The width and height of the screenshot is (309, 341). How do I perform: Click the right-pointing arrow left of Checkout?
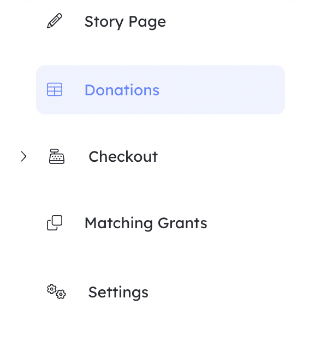pyautogui.click(x=23, y=156)
